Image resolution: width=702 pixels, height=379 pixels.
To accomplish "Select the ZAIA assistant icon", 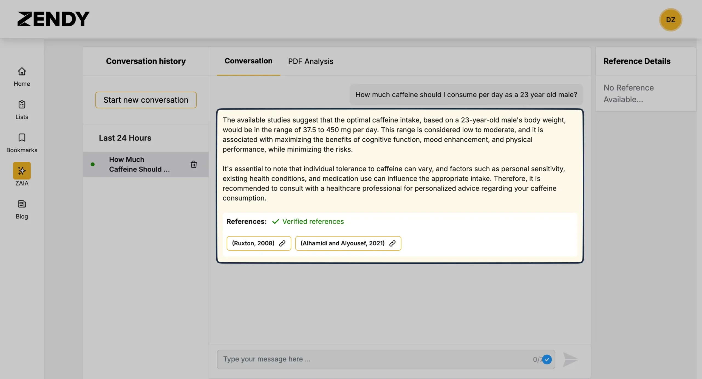I will [22, 171].
